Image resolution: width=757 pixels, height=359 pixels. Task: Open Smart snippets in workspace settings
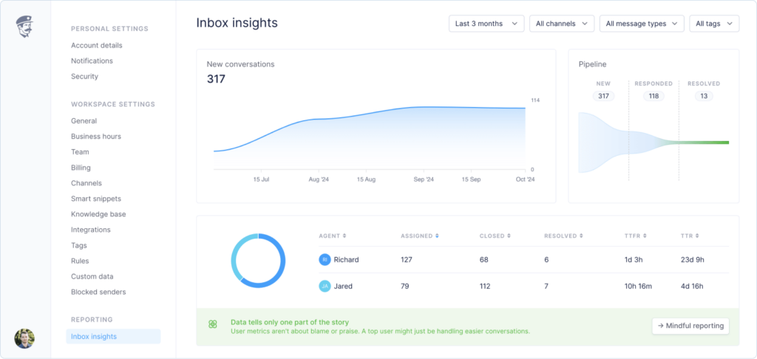click(x=96, y=199)
